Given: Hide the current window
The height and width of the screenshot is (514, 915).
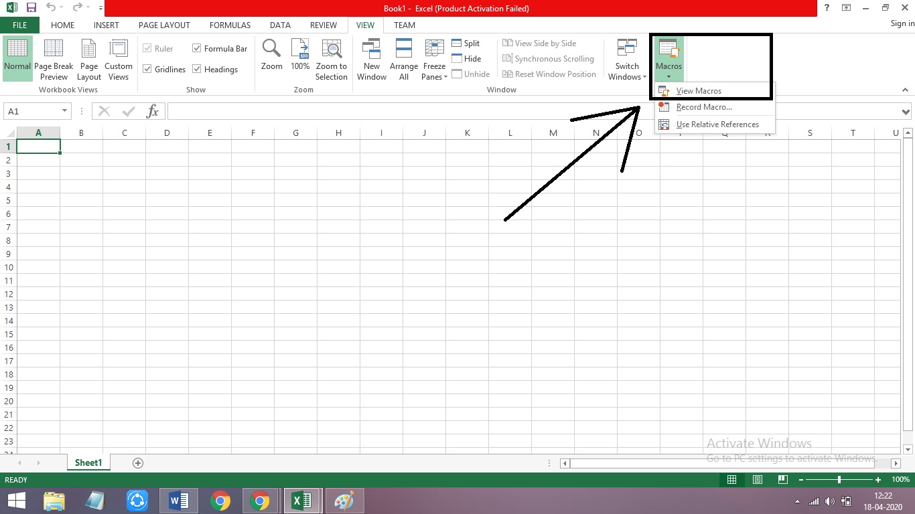Looking at the screenshot, I should (x=467, y=58).
